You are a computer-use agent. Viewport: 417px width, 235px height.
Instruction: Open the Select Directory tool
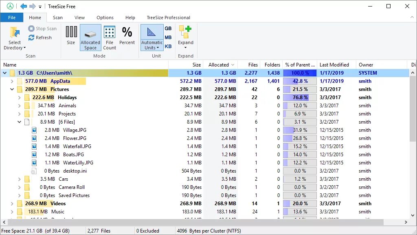pos(15,38)
